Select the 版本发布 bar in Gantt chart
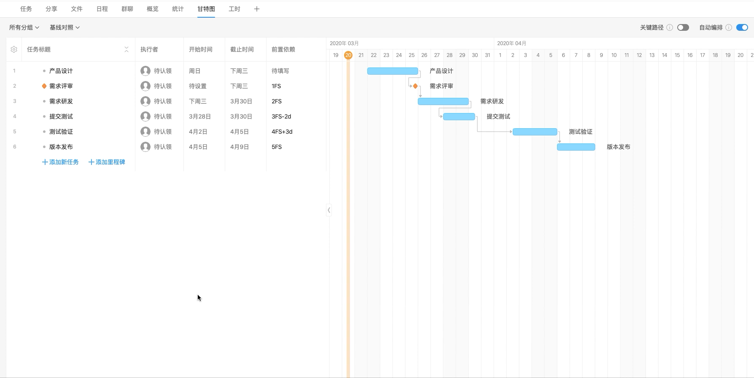Screen dimensions: 754x378 pyautogui.click(x=576, y=147)
